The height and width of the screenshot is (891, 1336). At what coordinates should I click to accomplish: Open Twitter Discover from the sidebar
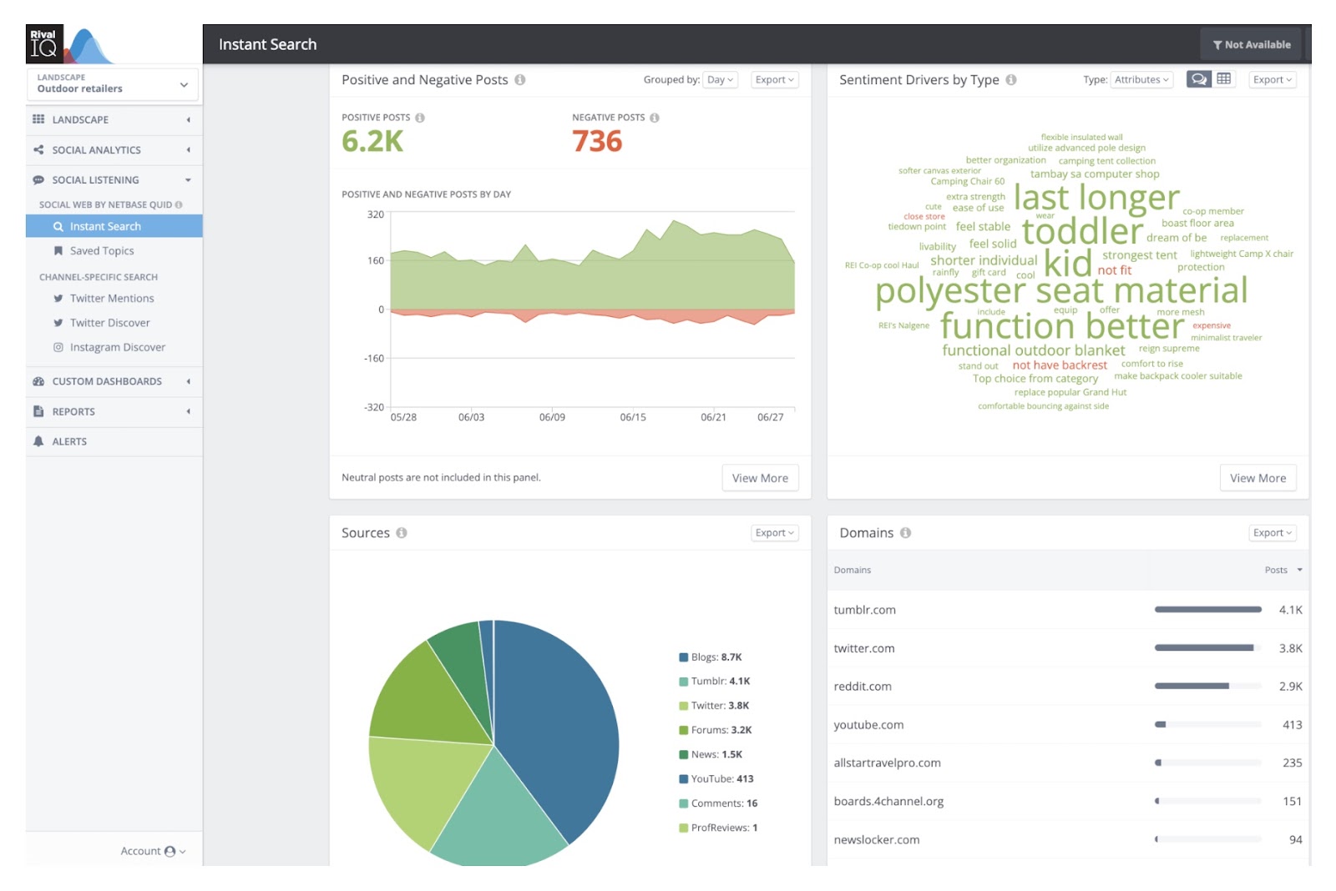coord(58,323)
